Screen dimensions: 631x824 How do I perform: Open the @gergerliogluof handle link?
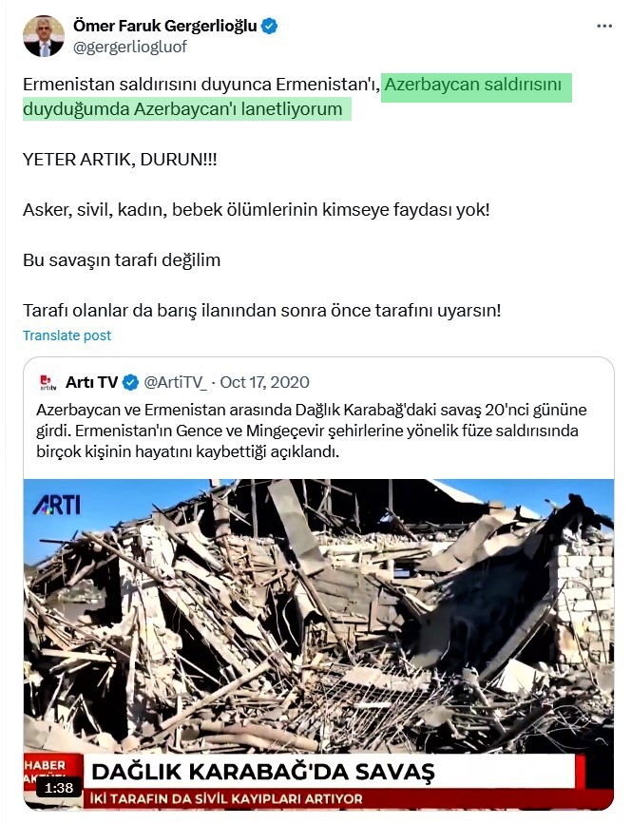pyautogui.click(x=130, y=47)
